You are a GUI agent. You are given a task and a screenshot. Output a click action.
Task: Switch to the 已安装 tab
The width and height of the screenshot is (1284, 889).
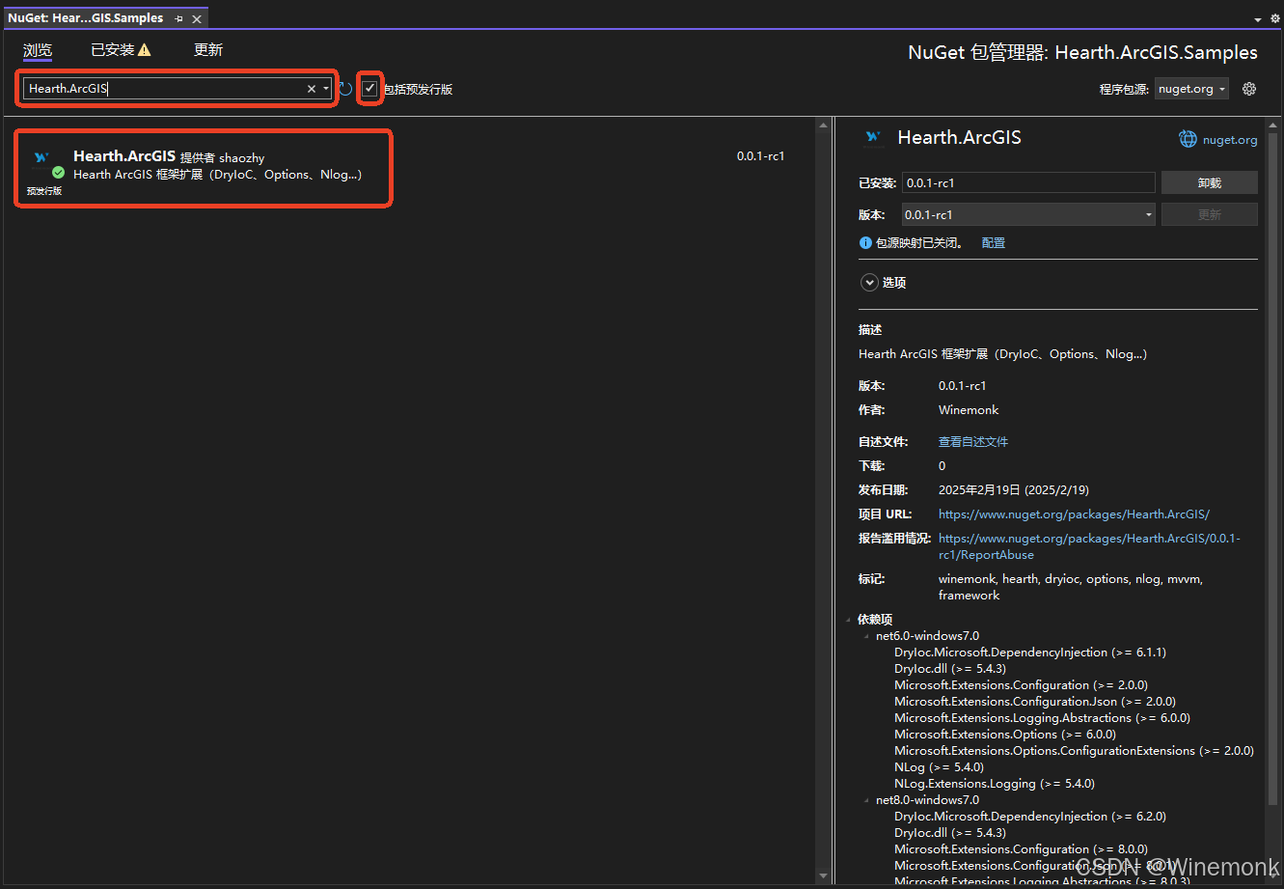tap(112, 50)
